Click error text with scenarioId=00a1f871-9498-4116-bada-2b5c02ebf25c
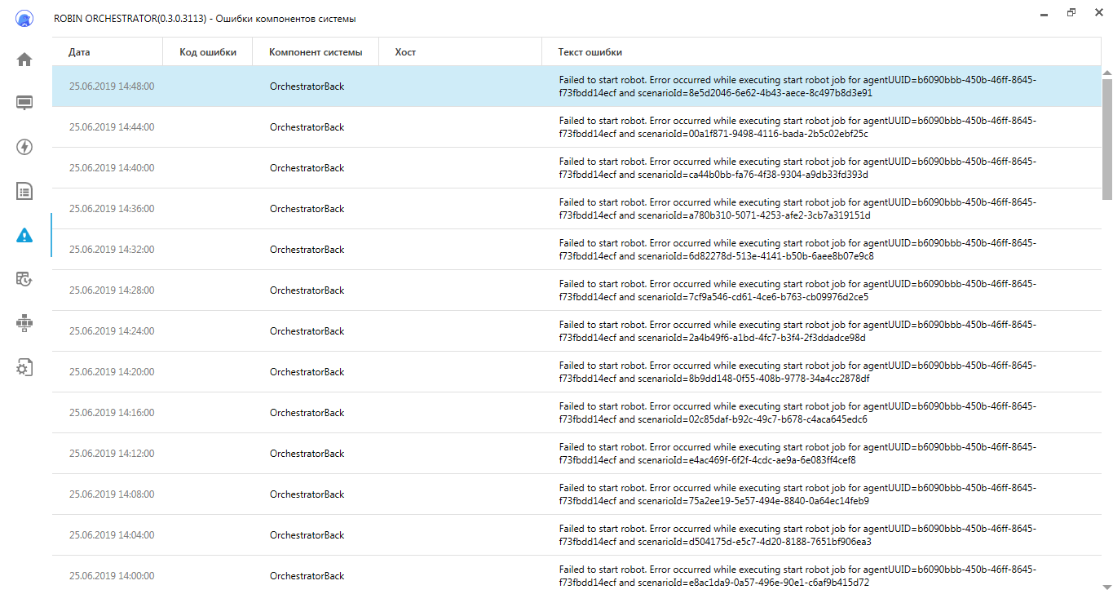The width and height of the screenshot is (1113, 594). click(x=798, y=127)
